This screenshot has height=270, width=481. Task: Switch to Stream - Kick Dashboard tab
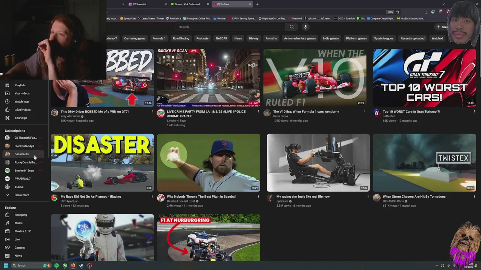click(x=190, y=4)
